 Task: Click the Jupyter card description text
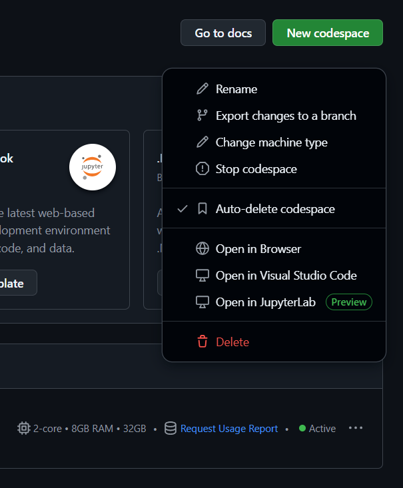point(55,230)
